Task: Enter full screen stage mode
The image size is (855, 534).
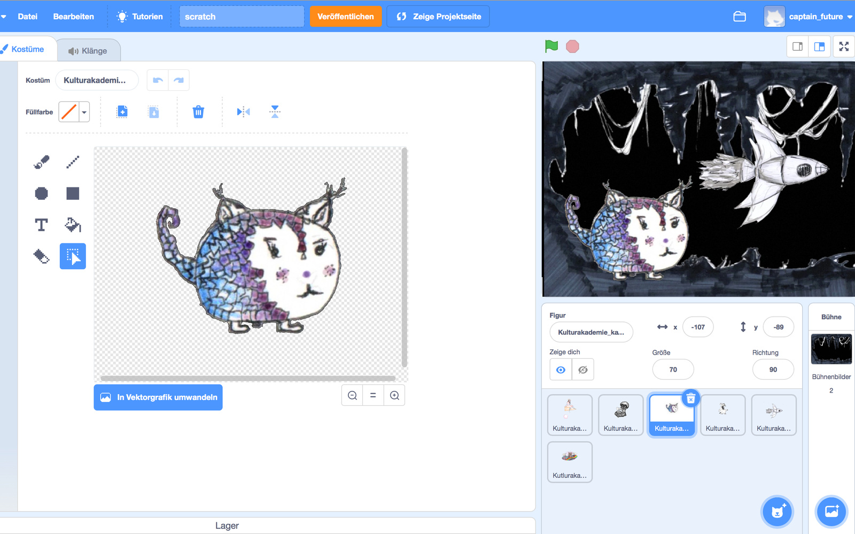Action: click(x=844, y=46)
